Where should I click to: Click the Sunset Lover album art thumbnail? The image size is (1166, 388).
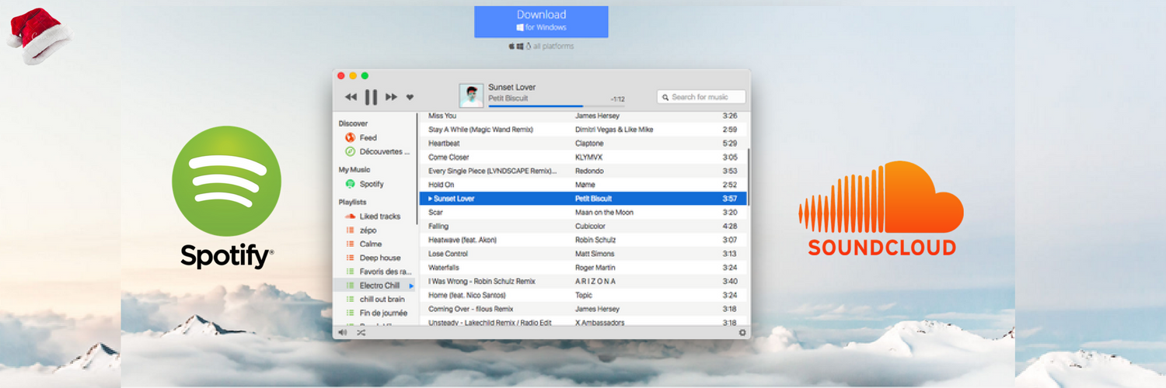click(471, 95)
